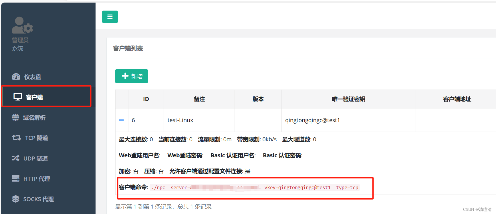Click the admin user avatar icon
This screenshot has width=496, height=214.
click(x=22, y=25)
